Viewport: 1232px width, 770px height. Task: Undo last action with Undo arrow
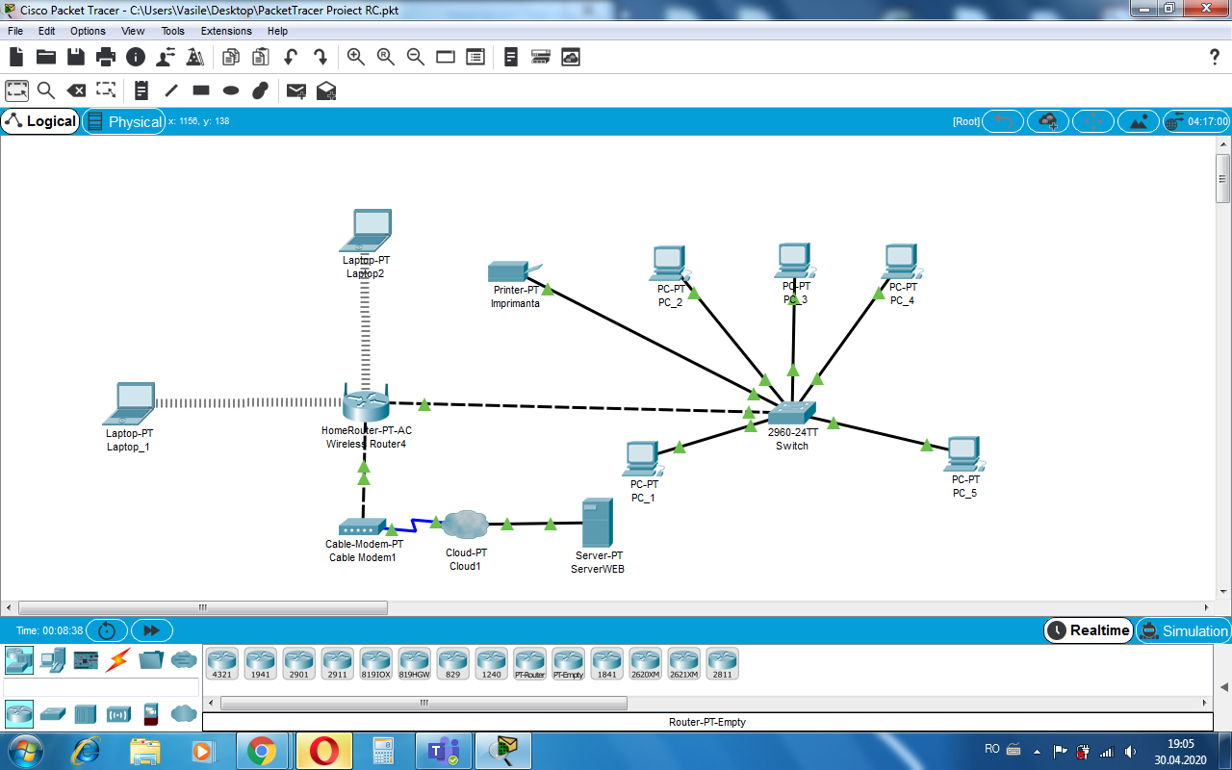tap(291, 57)
